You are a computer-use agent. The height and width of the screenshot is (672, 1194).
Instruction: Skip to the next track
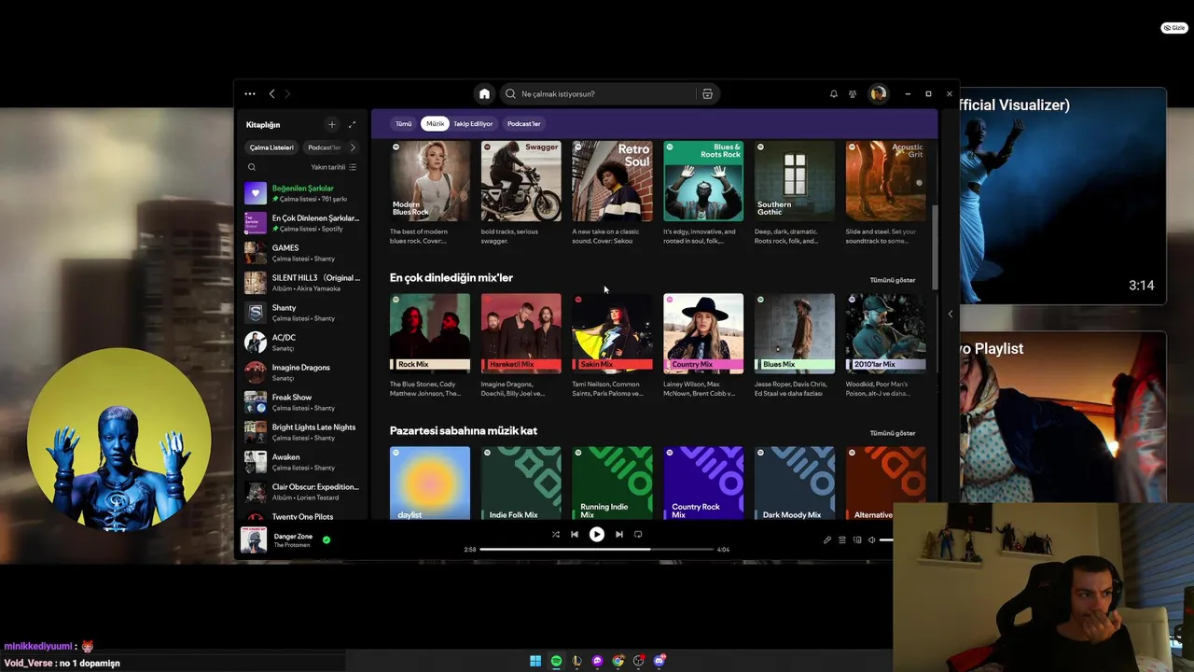(618, 535)
